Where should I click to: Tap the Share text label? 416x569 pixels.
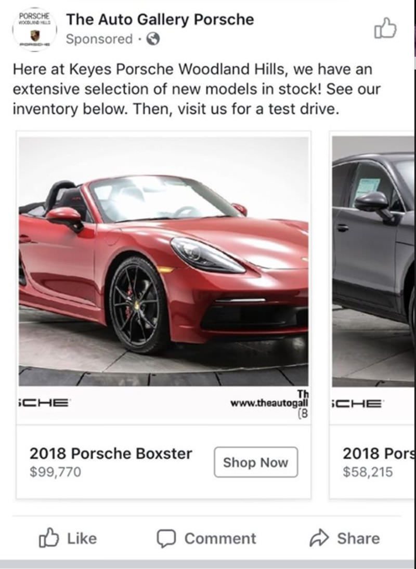(x=358, y=538)
